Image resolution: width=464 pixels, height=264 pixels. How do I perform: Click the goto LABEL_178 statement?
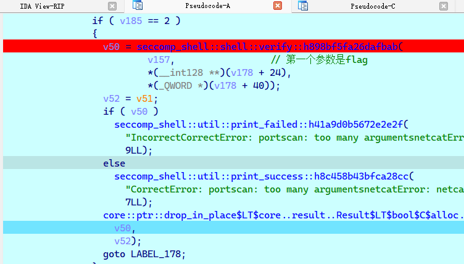point(144,254)
